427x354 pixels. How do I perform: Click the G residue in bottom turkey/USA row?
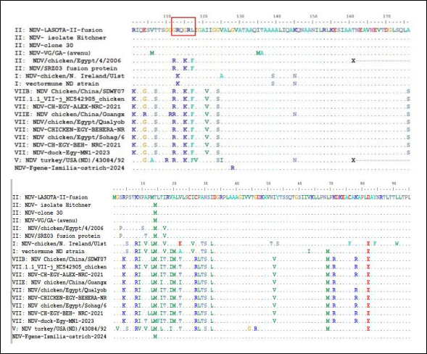pyautogui.click(x=249, y=329)
